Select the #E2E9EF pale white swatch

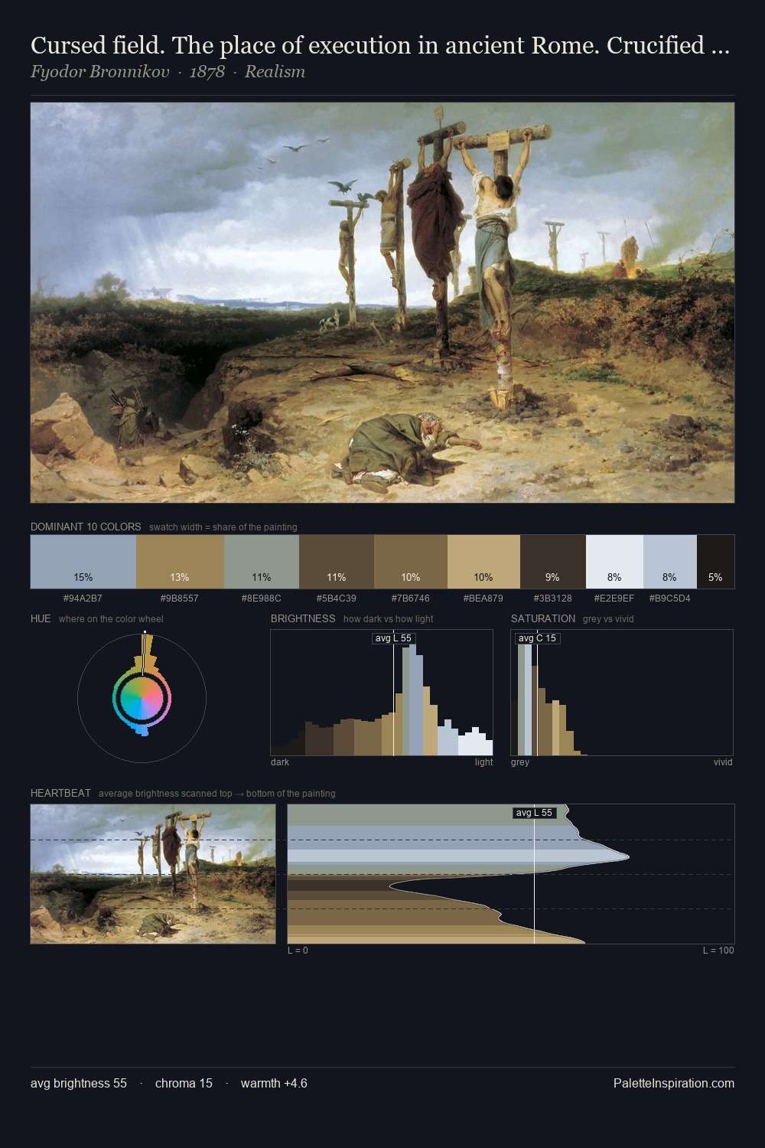[614, 562]
